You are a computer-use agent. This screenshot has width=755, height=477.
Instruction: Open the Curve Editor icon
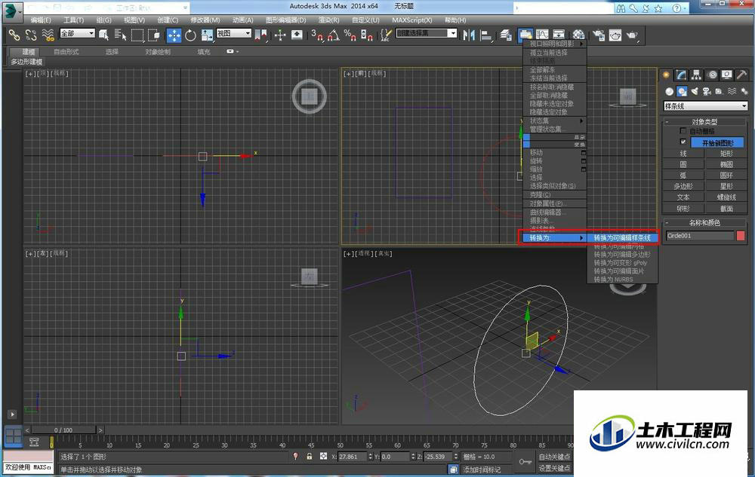[x=542, y=35]
